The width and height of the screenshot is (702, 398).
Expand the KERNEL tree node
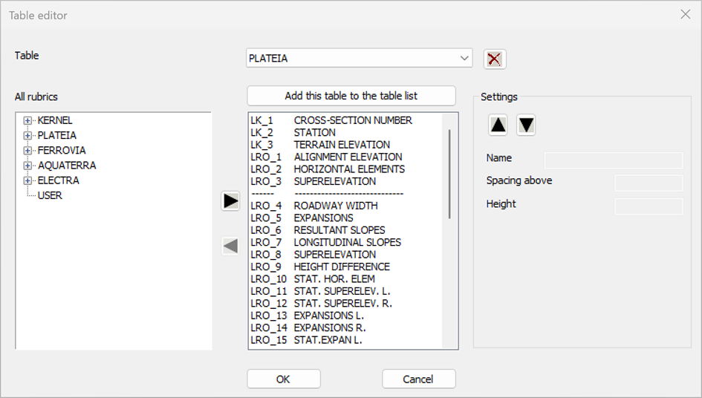[27, 120]
